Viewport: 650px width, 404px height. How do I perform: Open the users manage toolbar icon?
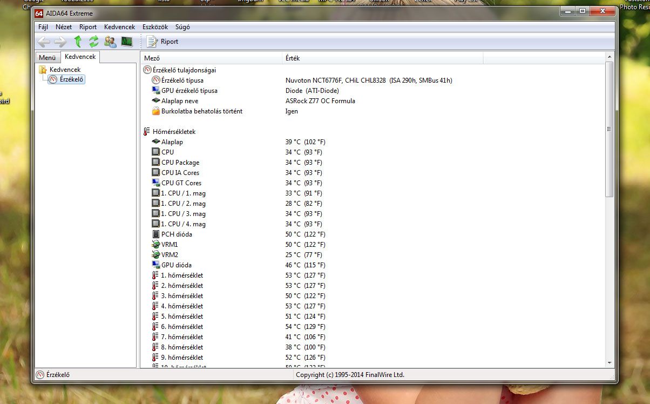pos(110,42)
